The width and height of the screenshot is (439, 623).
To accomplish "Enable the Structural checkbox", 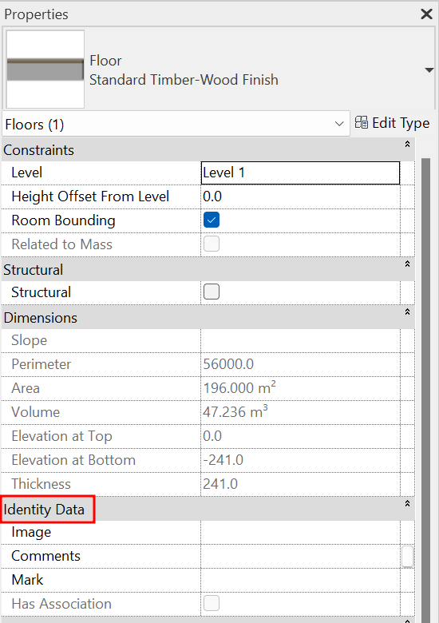I will pos(212,292).
